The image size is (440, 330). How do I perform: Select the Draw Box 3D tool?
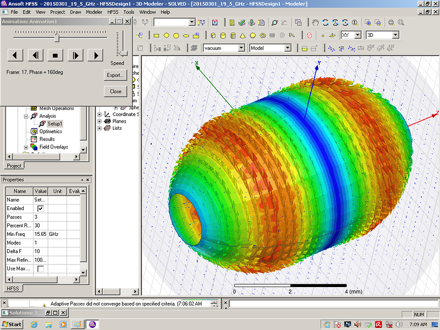coord(213,35)
